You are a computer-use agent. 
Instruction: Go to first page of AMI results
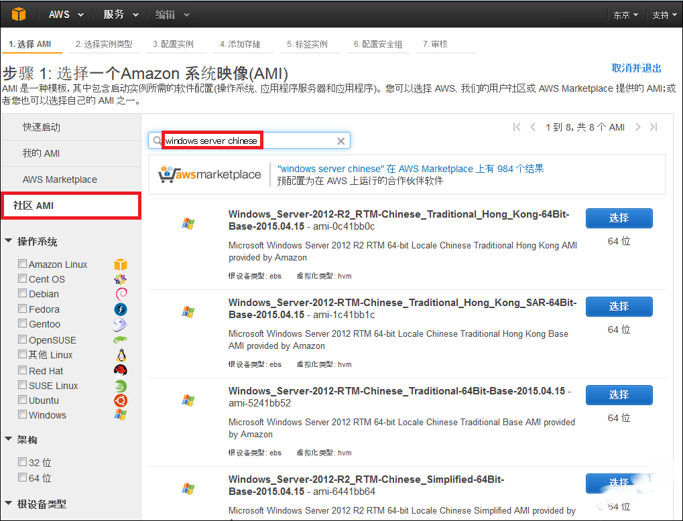(517, 127)
